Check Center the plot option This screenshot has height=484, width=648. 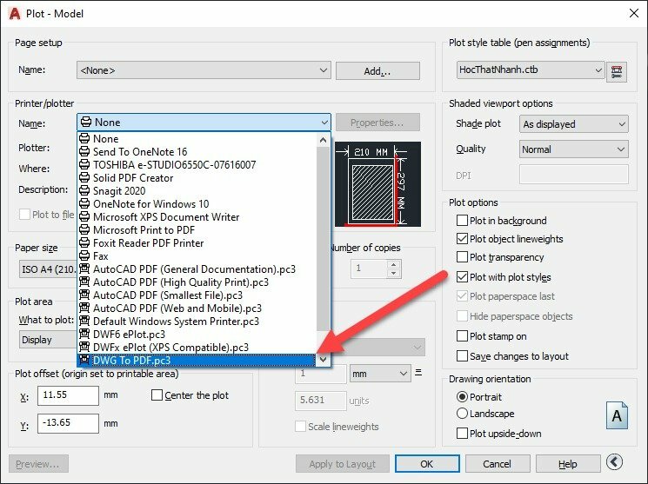pos(157,395)
